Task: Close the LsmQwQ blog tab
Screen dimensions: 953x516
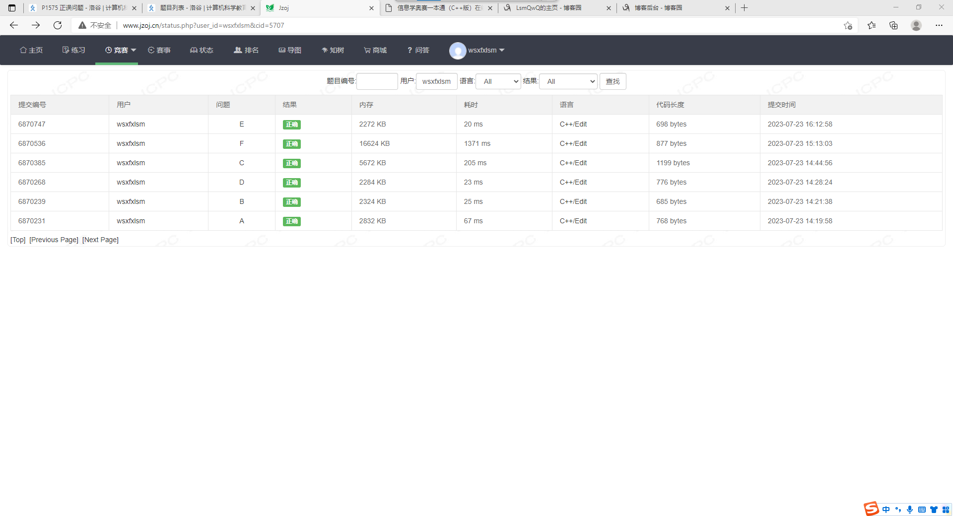Action: 609,8
